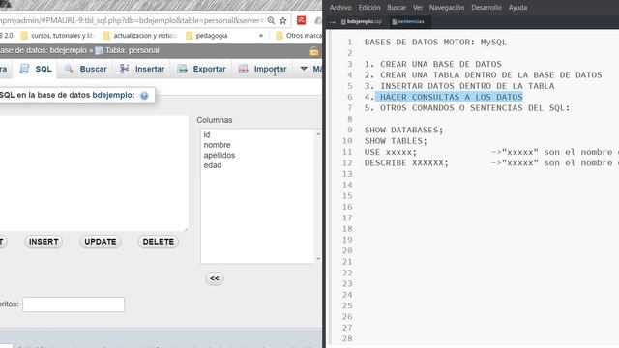Image resolution: width=619 pixels, height=348 pixels.
Task: Open the Buscar tab in phpMyAdmin
Action: coord(86,69)
